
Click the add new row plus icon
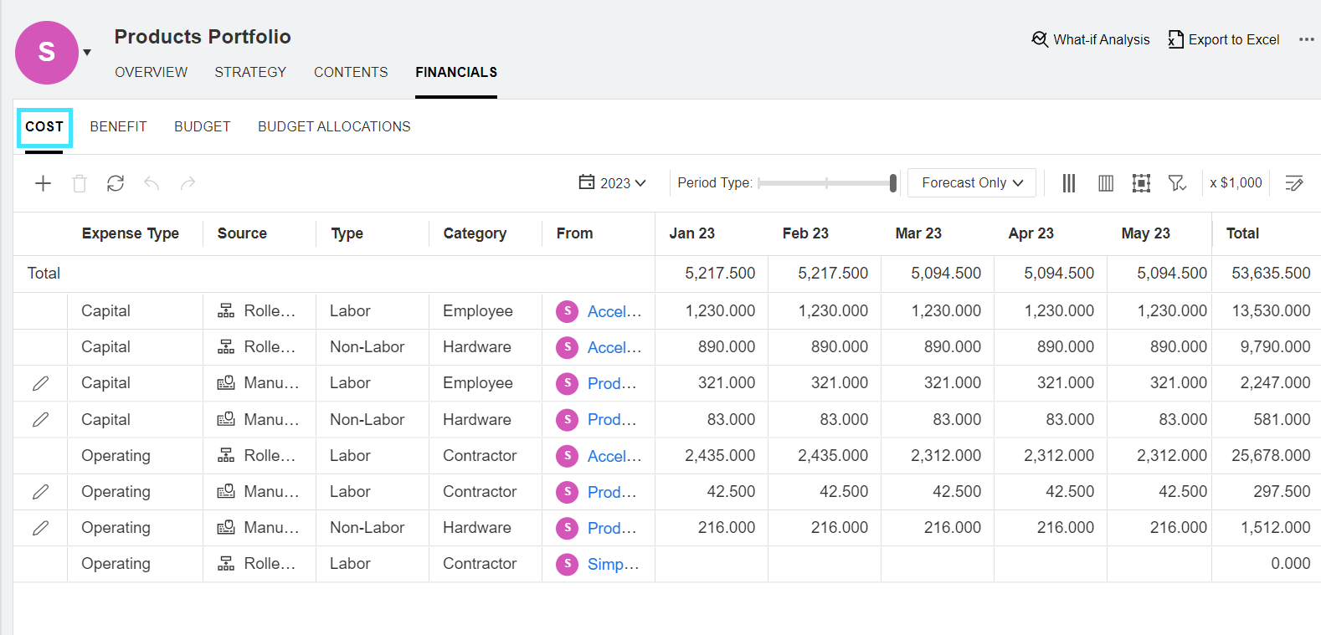[43, 183]
